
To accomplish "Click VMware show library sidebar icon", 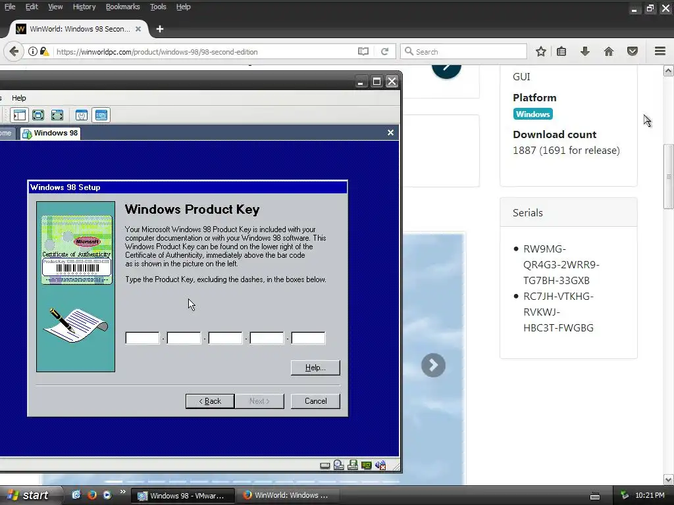I will tap(19, 115).
